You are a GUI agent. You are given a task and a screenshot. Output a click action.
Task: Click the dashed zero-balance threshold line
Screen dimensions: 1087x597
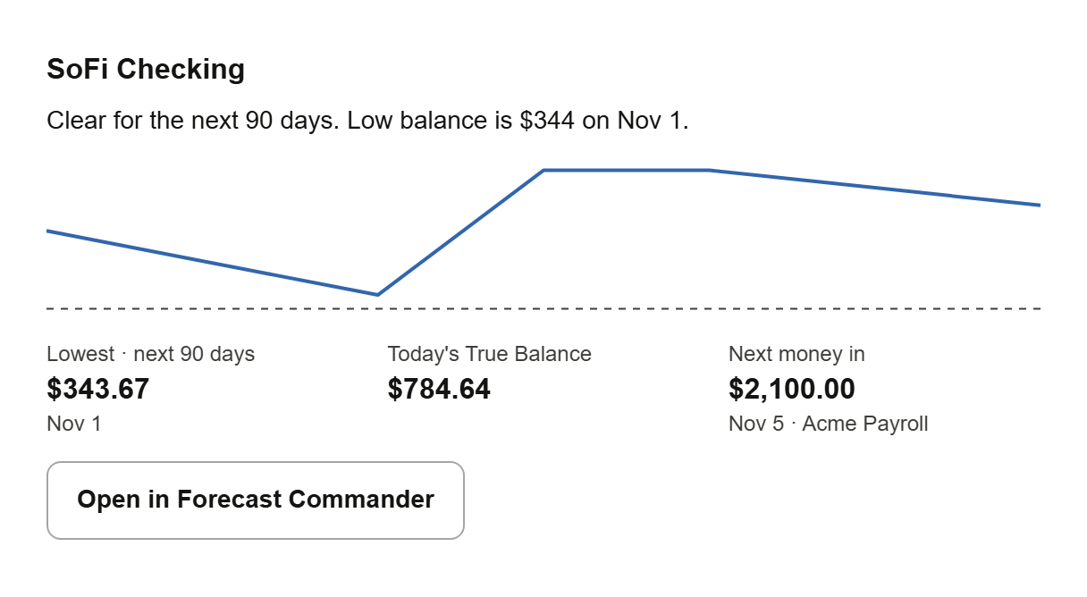pyautogui.click(x=543, y=308)
